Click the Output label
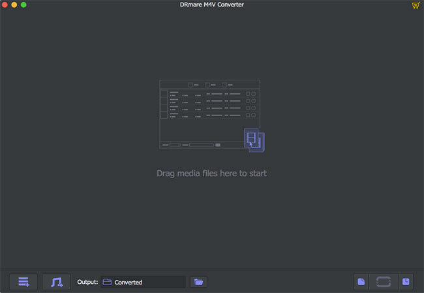Screen dimensions: 424x293 point(87,282)
